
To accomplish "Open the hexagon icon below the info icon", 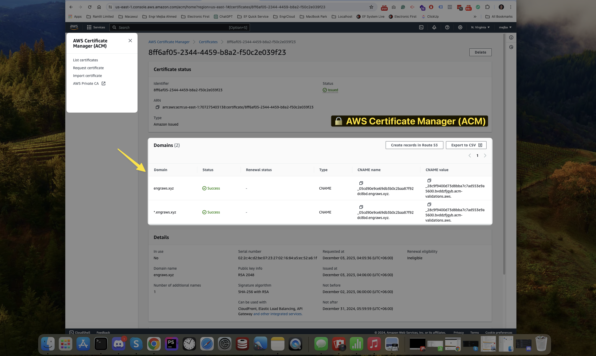I will click(x=511, y=47).
